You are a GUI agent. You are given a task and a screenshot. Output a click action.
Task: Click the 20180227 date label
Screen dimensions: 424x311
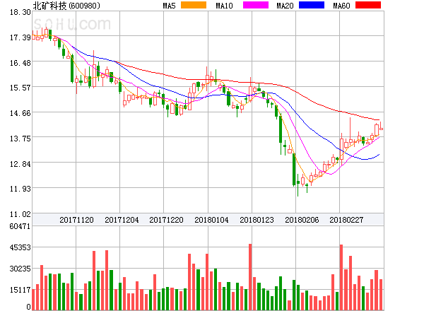346,220
